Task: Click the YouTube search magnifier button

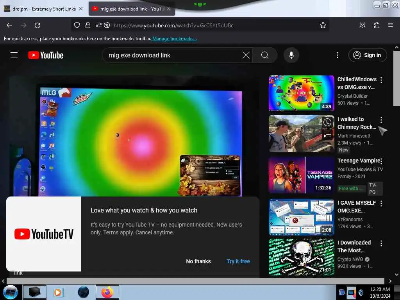Action: point(265,55)
